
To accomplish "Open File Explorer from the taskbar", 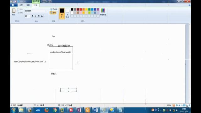I will pos(21,110).
